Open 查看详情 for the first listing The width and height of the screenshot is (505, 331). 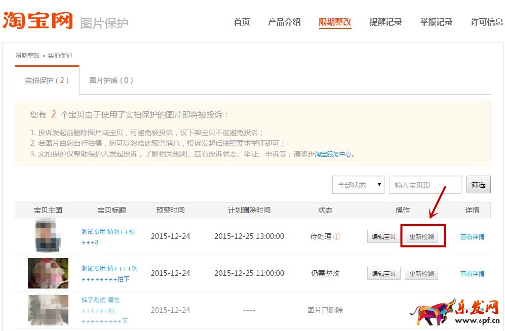coord(472,236)
